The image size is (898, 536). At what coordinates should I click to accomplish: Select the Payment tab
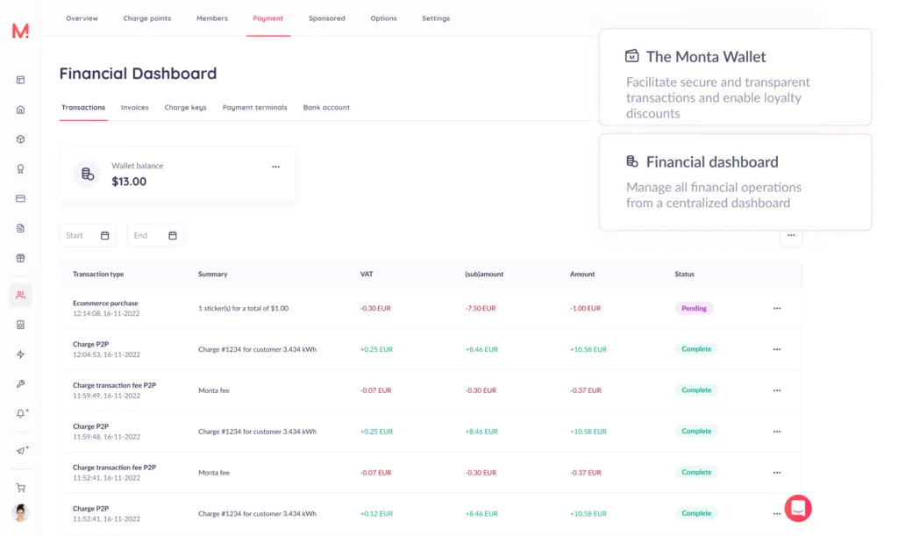pyautogui.click(x=268, y=18)
